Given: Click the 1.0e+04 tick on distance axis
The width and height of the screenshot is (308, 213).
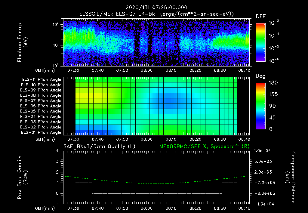Looking at the screenshot, I should [x=262, y=151].
